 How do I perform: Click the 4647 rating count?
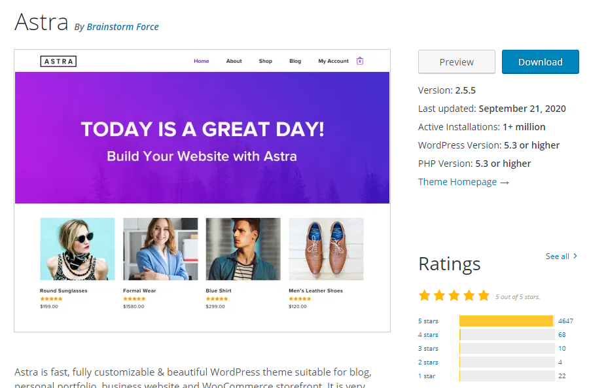pos(565,321)
